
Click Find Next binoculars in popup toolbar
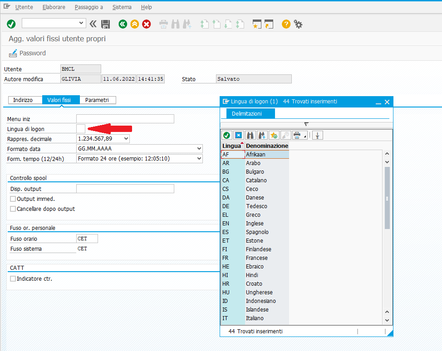coord(262,136)
